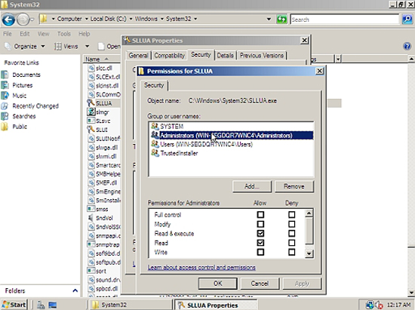Check Deny for Read & execute
Screen dimensions: 415x310
pyautogui.click(x=292, y=233)
